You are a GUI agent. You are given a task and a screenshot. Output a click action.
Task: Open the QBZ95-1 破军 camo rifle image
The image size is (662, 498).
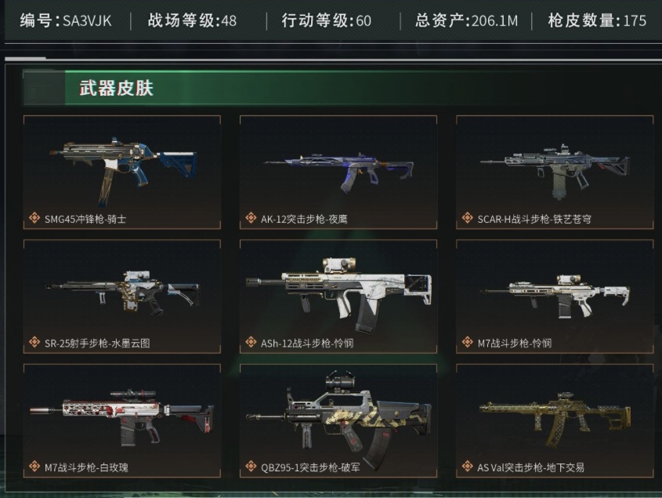pos(338,420)
